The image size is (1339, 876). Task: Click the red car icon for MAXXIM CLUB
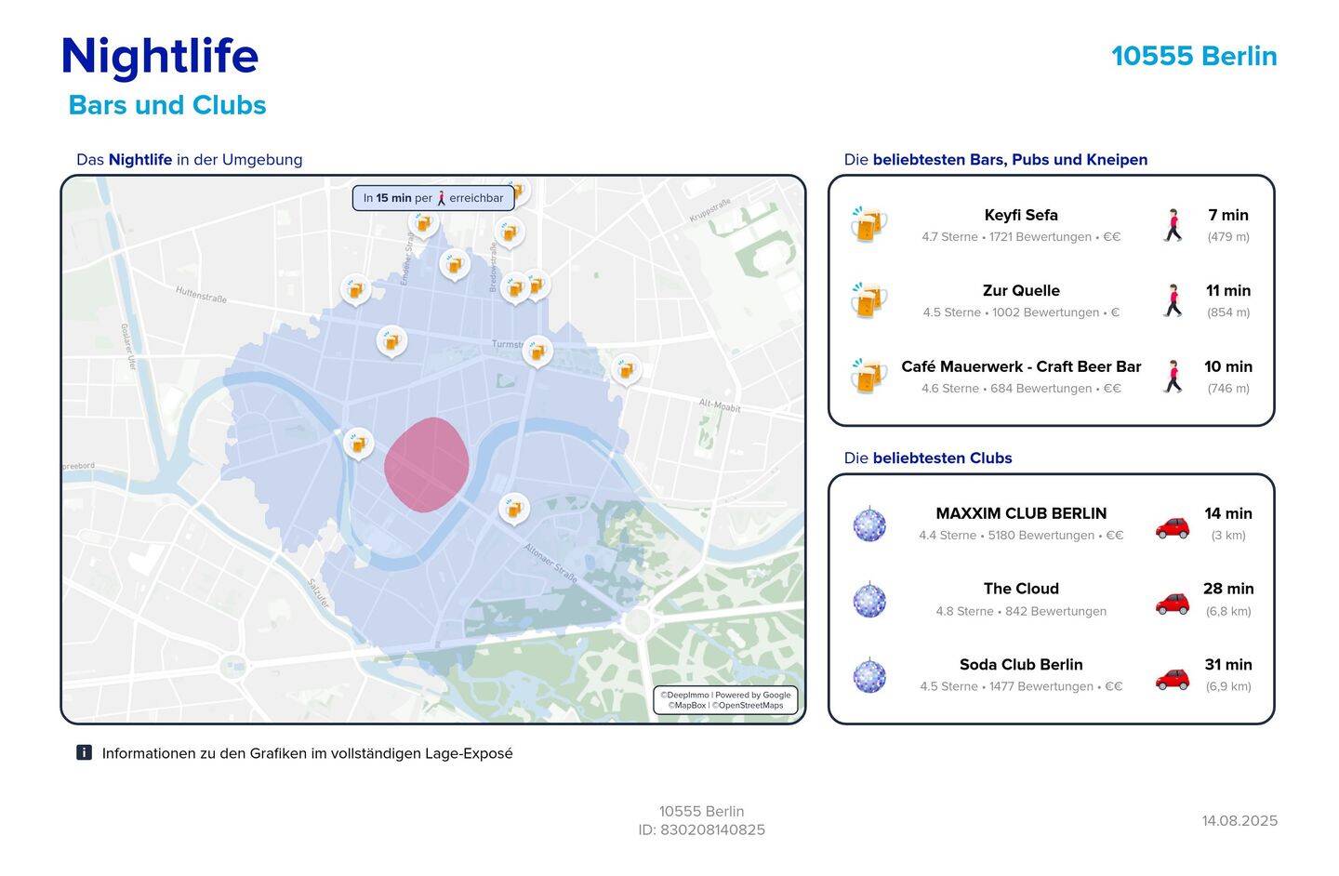(1172, 526)
